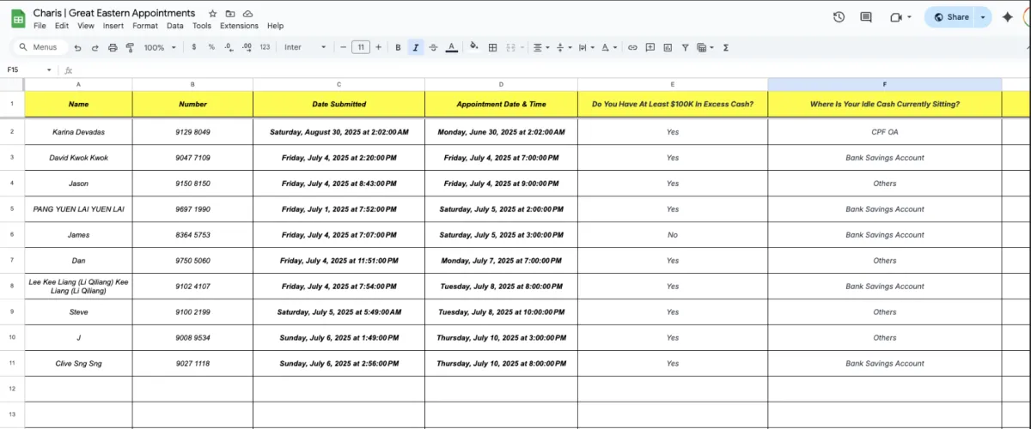Screen dimensions: 1031x429
Task: Search the Menus box
Action: pyautogui.click(x=38, y=47)
